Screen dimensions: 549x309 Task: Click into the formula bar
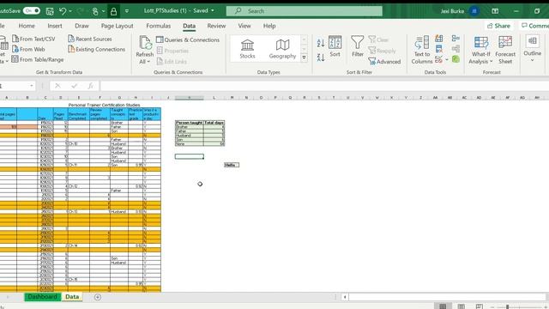tap(324, 86)
